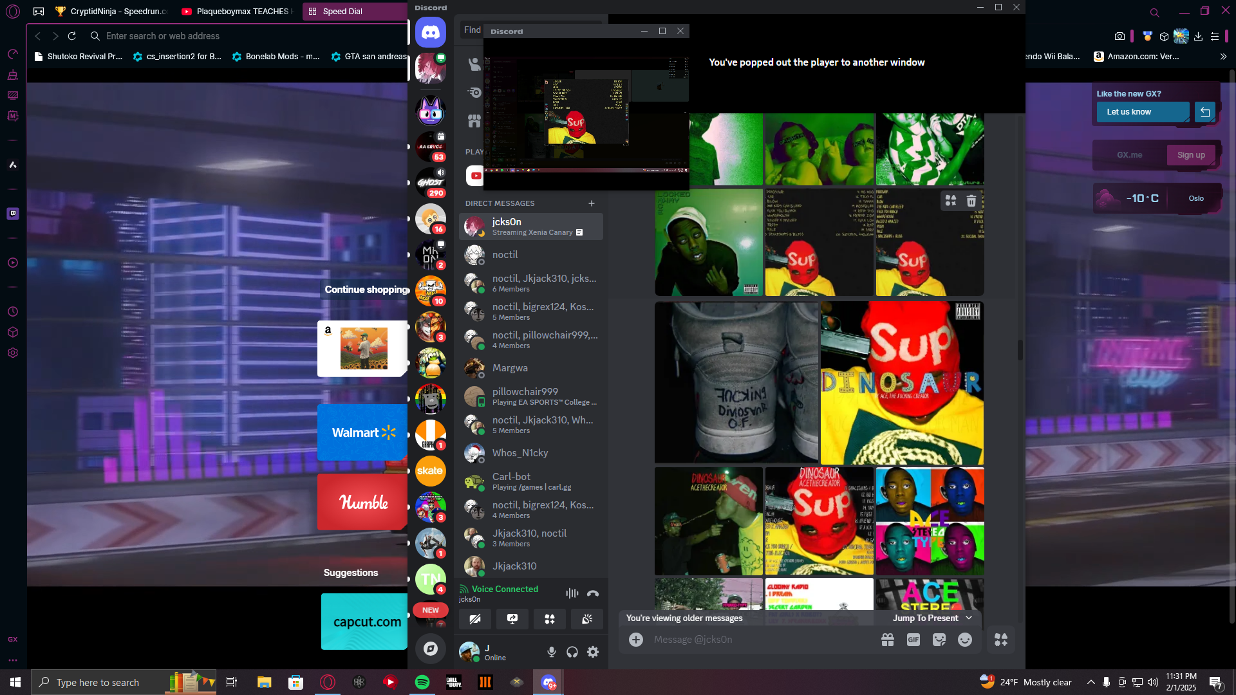This screenshot has height=695, width=1236.
Task: Disconnect from the voice call
Action: pos(592,593)
